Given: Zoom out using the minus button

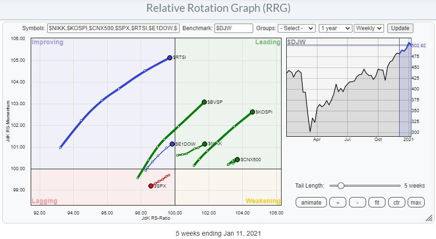Looking at the screenshot, I should (x=358, y=202).
